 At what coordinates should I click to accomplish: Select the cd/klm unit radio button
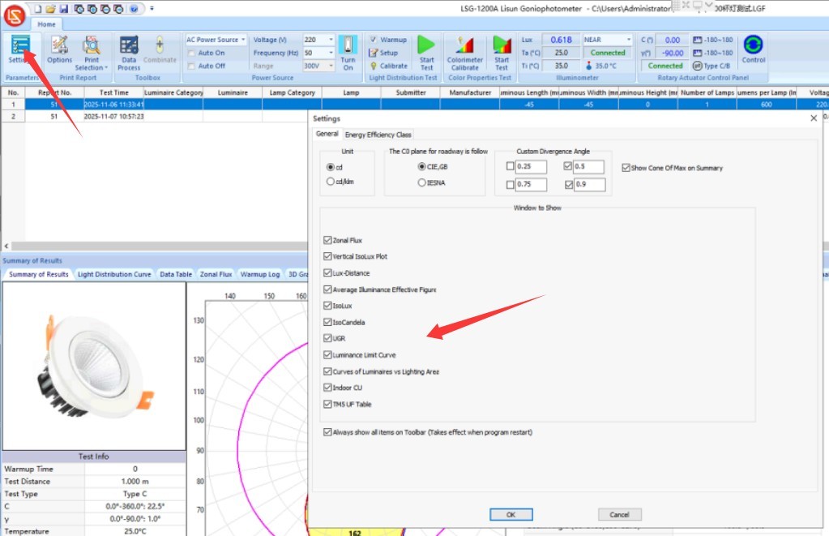click(x=331, y=182)
